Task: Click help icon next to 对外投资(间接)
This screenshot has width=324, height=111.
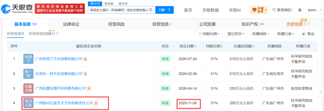Action: pos(57,33)
